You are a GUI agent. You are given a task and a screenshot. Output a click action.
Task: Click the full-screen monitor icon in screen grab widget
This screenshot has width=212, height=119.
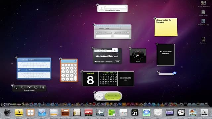16,87
